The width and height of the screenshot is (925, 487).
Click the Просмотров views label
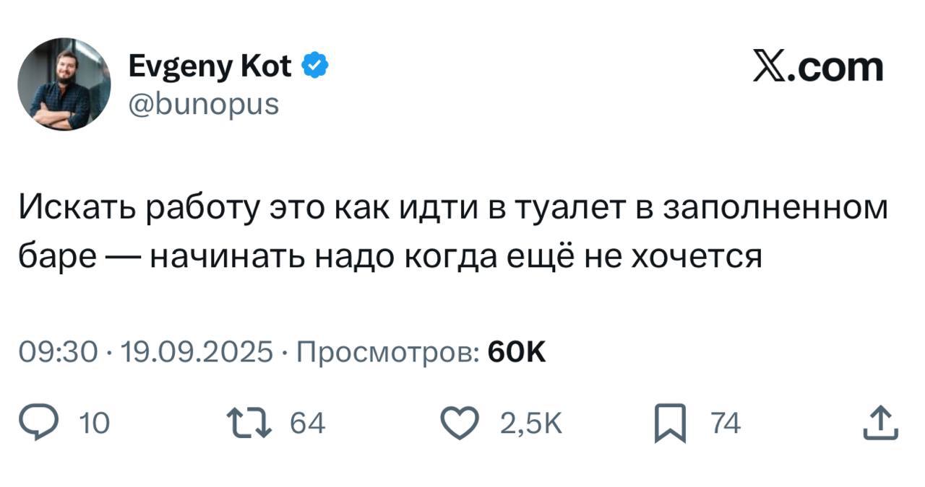click(388, 353)
